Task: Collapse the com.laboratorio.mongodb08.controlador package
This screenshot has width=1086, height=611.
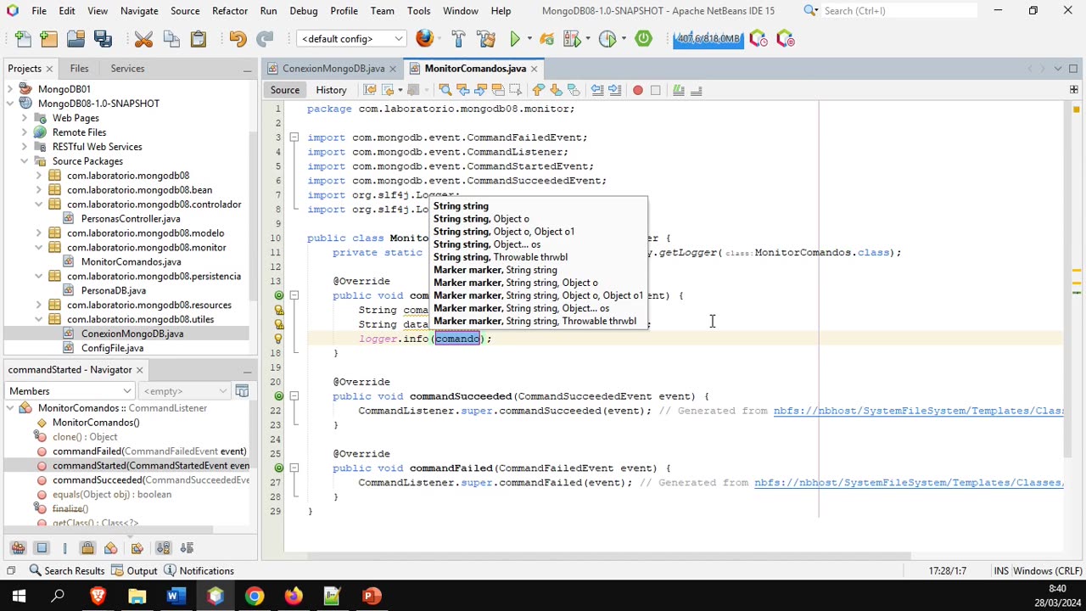Action: pyautogui.click(x=38, y=205)
